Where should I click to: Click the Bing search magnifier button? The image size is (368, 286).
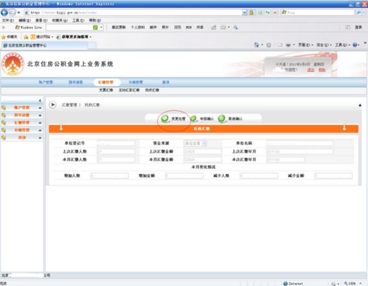[x=358, y=13]
